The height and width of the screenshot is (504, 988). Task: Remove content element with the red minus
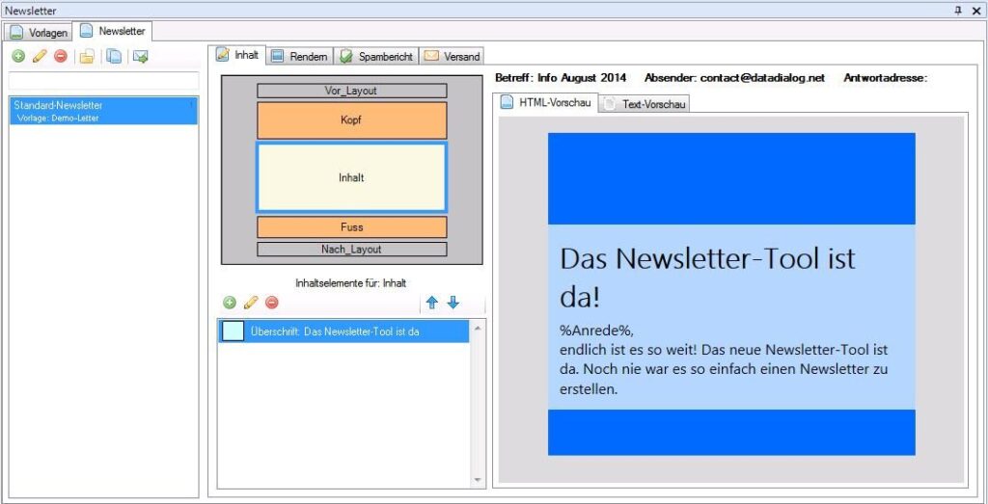271,304
